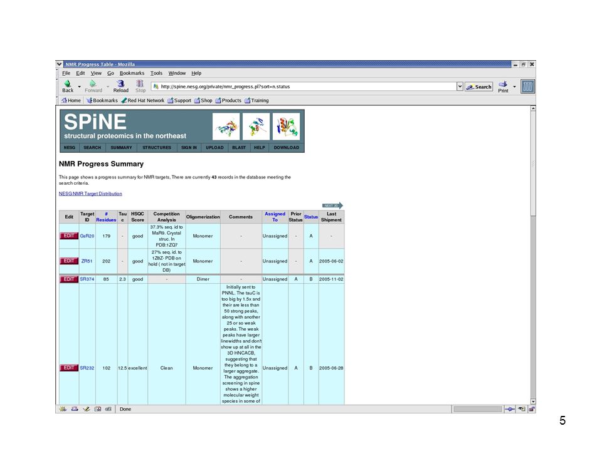Click SIGN IN in SPiNE navigation

tap(189, 148)
